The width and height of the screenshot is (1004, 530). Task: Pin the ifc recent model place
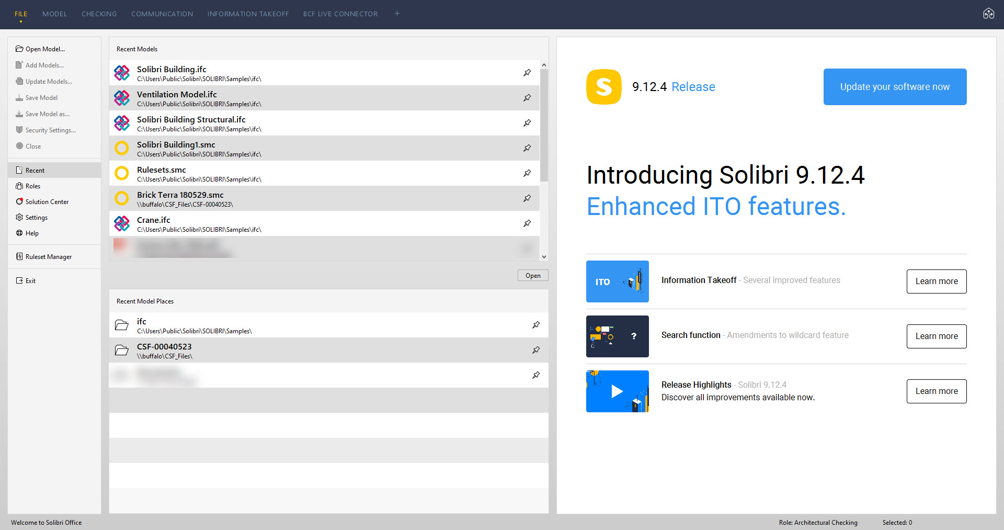coord(536,325)
